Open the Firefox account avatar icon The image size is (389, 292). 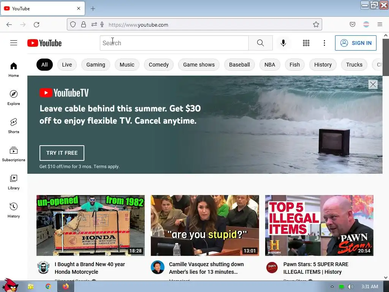point(366,24)
